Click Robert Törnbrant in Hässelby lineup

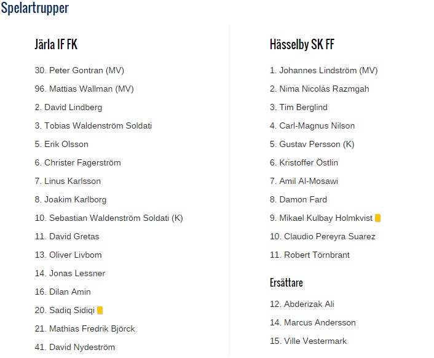point(310,255)
